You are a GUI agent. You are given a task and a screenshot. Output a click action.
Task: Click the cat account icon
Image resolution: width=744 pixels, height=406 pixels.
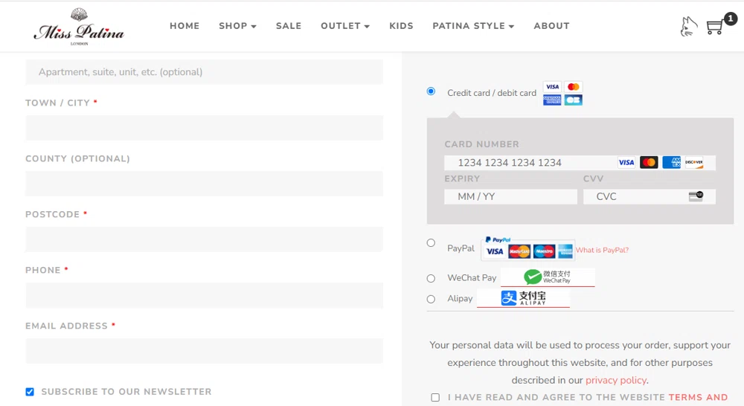point(689,27)
